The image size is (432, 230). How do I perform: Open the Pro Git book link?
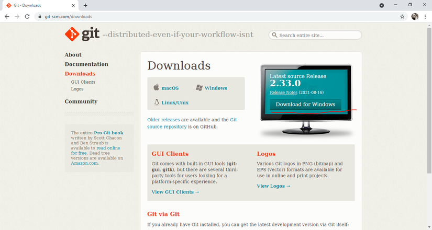pyautogui.click(x=108, y=133)
